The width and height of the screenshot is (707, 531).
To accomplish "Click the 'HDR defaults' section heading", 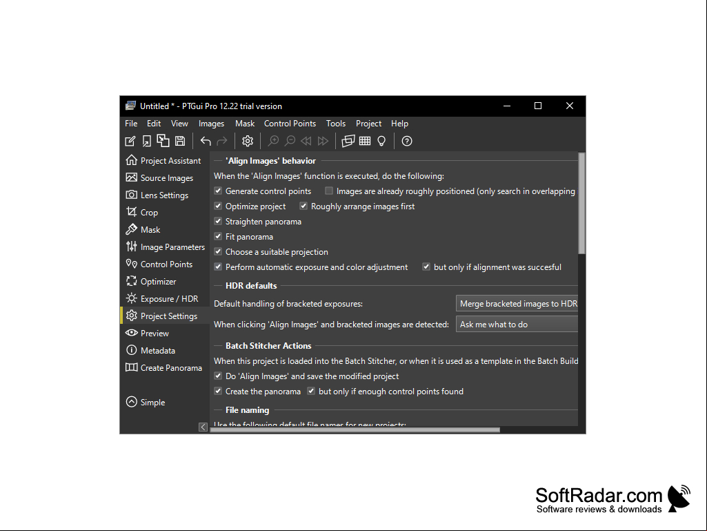I will coord(251,286).
